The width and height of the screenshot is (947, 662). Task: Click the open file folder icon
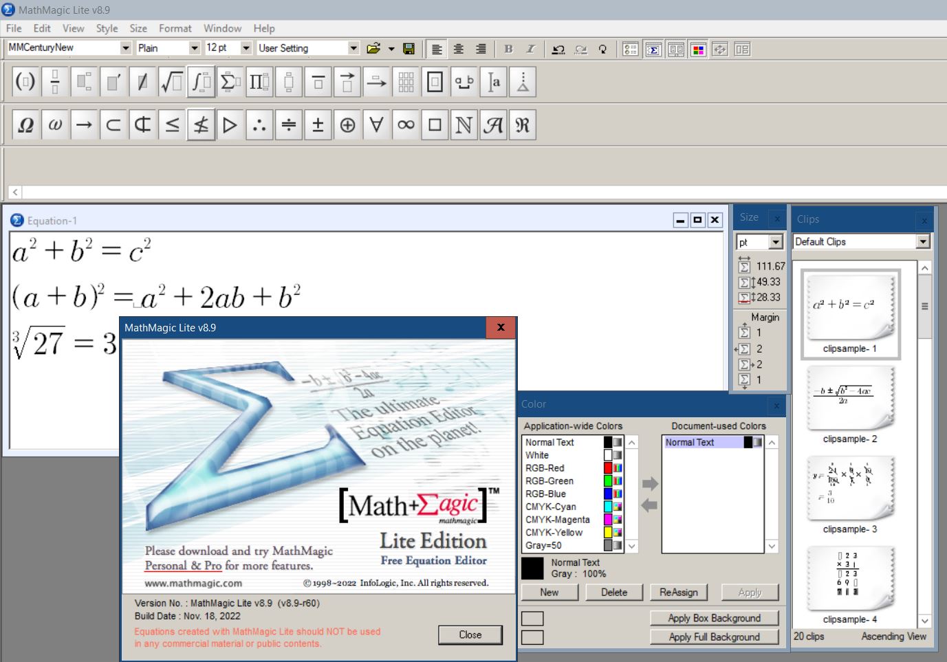(x=373, y=48)
